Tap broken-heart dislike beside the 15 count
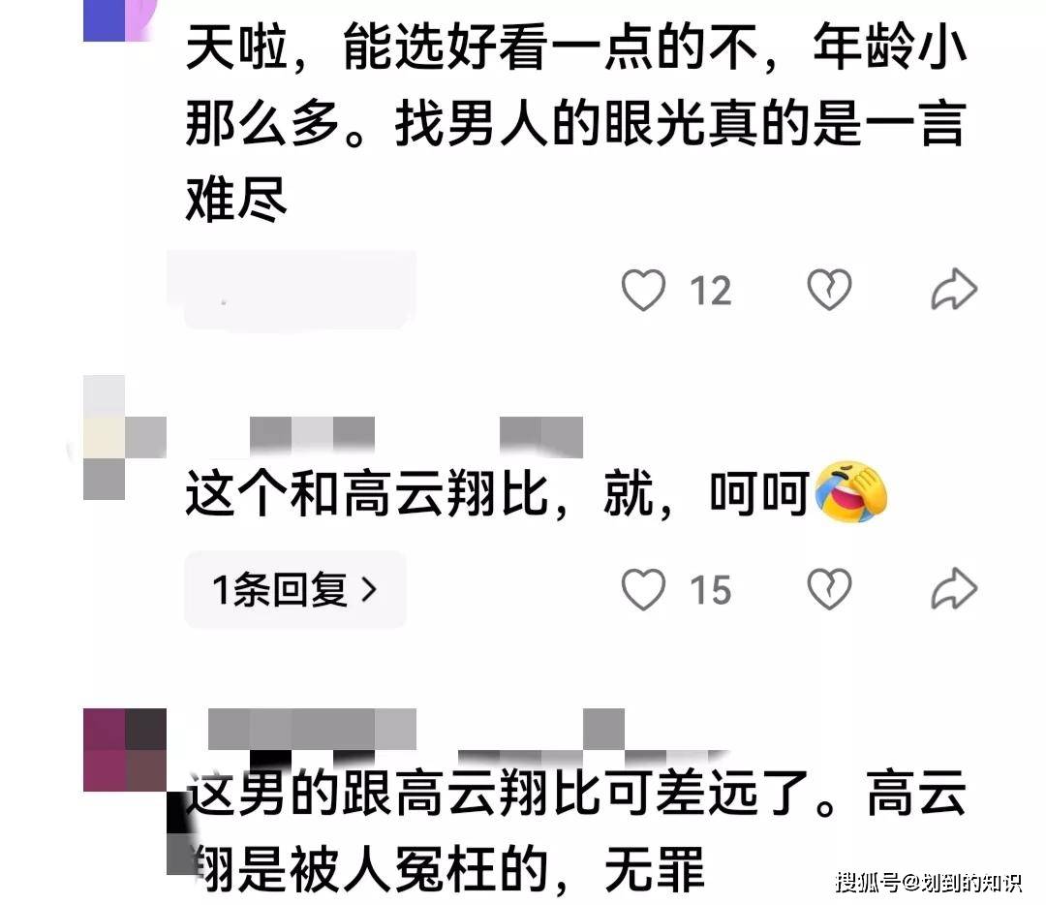The height and width of the screenshot is (905, 1046). (829, 589)
